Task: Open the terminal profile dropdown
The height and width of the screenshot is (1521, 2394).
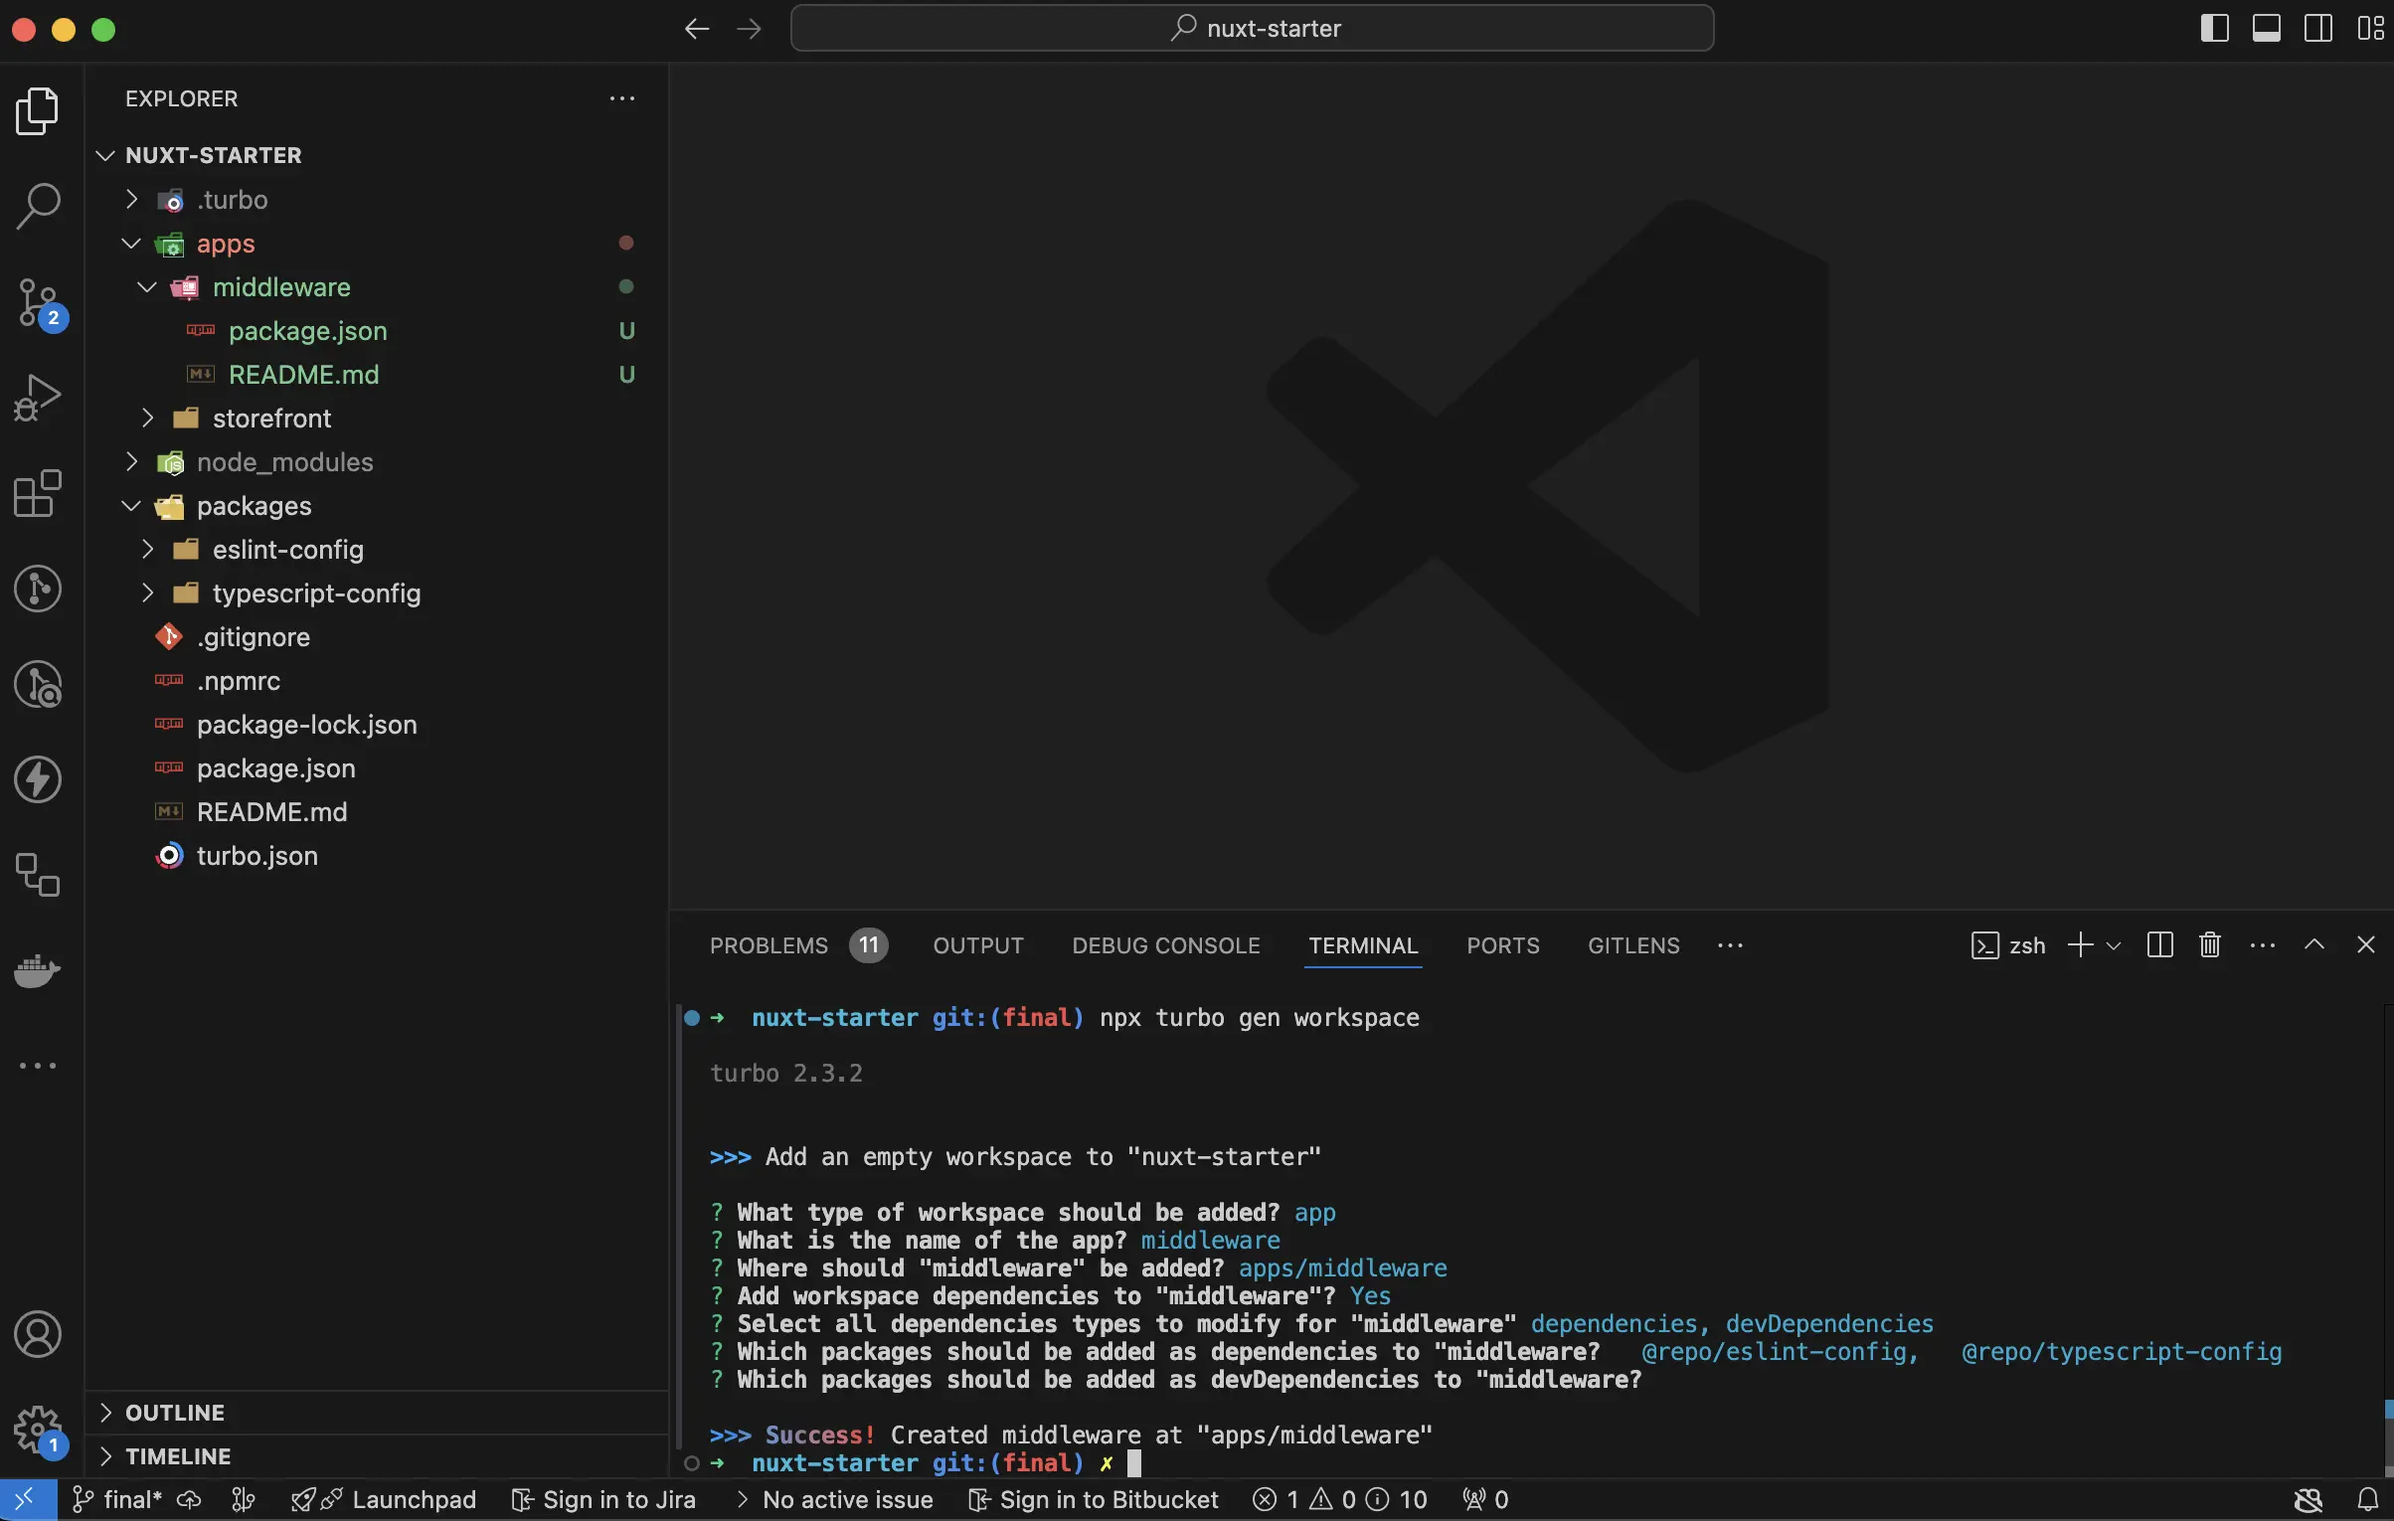Action: 2112,944
